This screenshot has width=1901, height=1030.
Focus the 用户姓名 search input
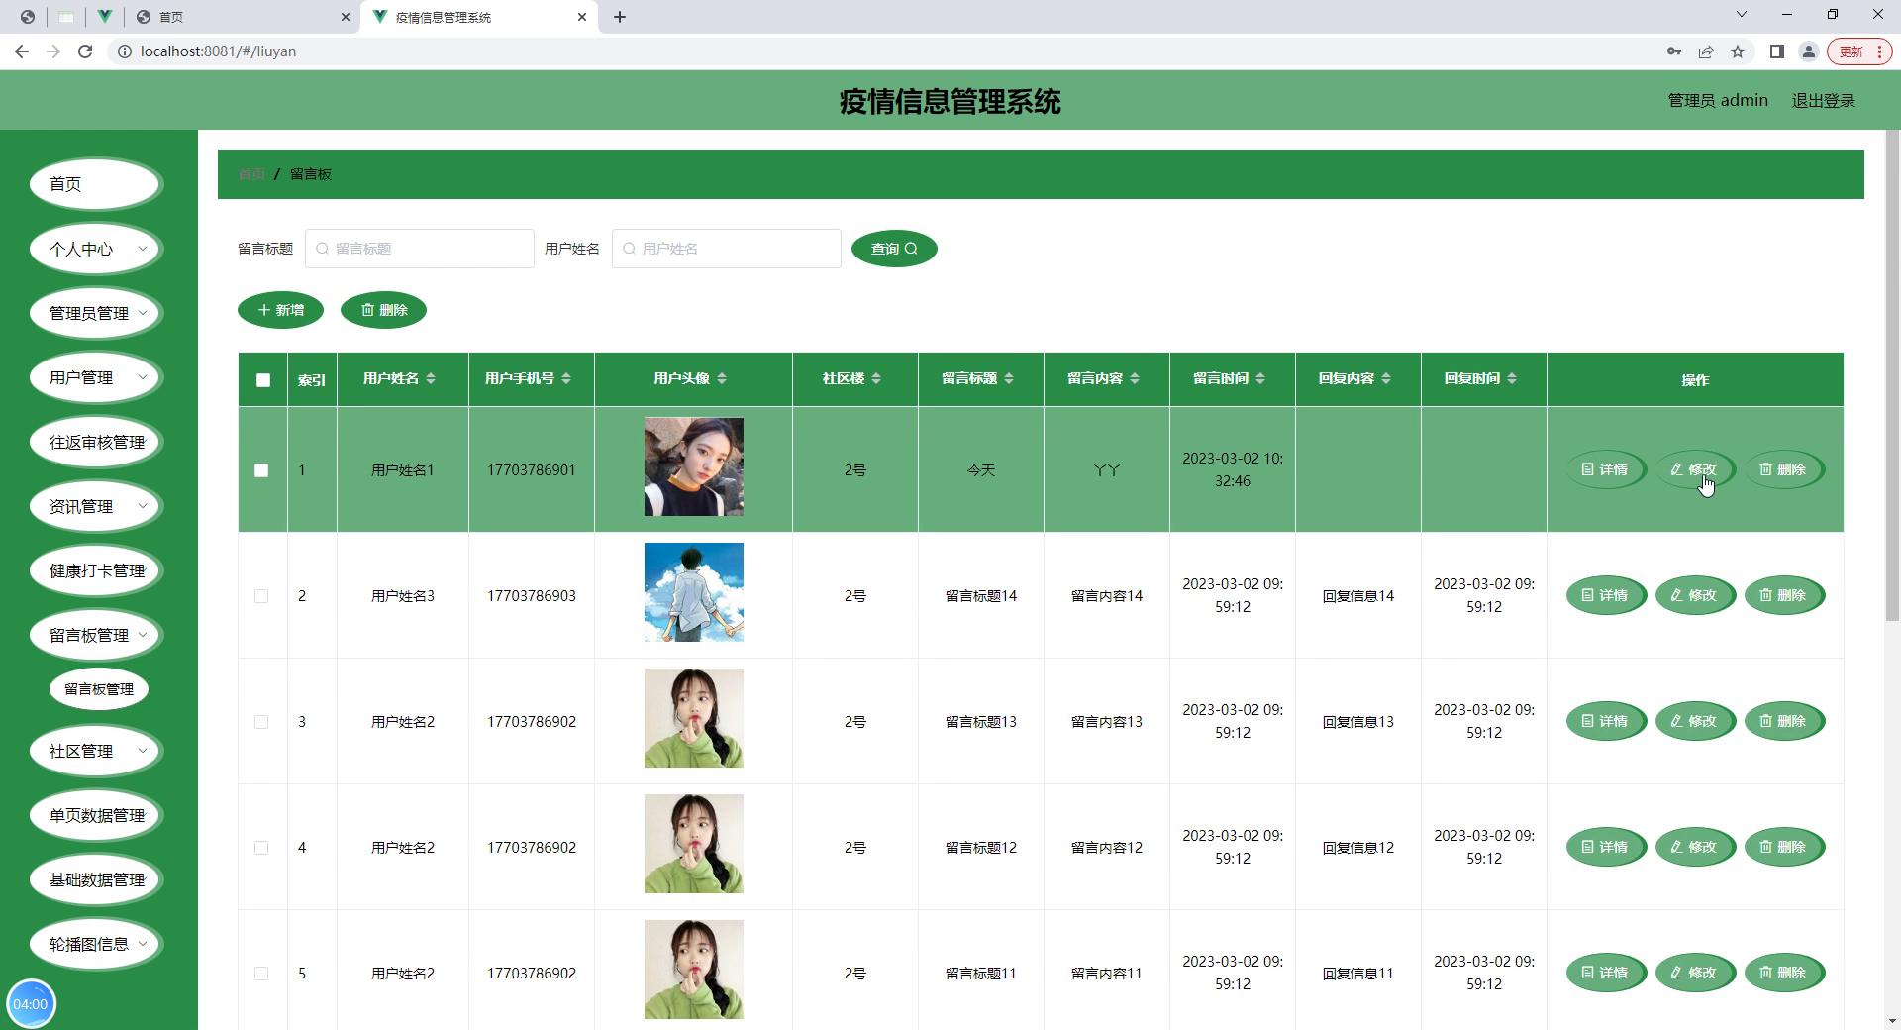tap(727, 249)
